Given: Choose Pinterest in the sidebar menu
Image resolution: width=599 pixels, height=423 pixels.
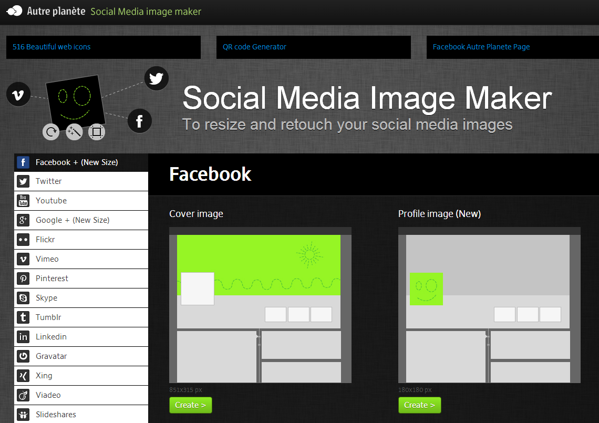Looking at the screenshot, I should pos(81,278).
